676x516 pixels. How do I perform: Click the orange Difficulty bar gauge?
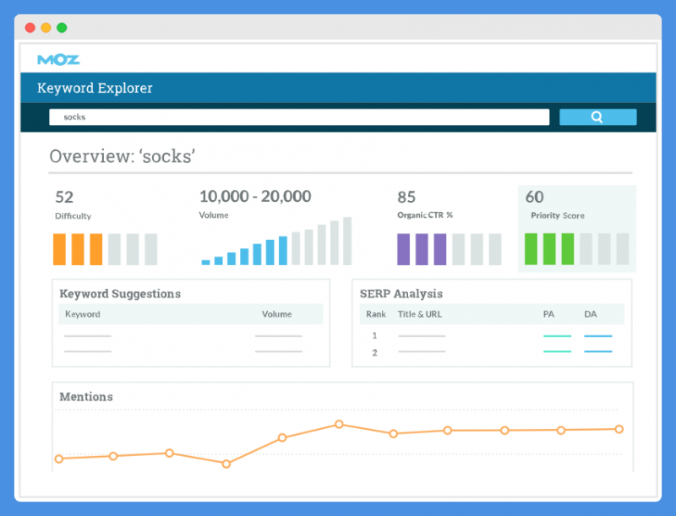[x=105, y=249]
